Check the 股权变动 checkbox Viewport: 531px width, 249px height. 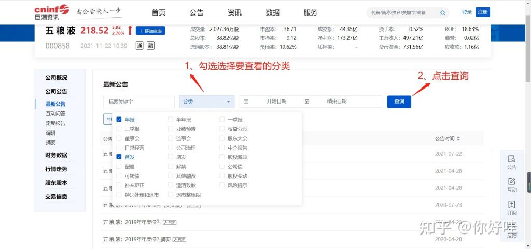[222, 176]
